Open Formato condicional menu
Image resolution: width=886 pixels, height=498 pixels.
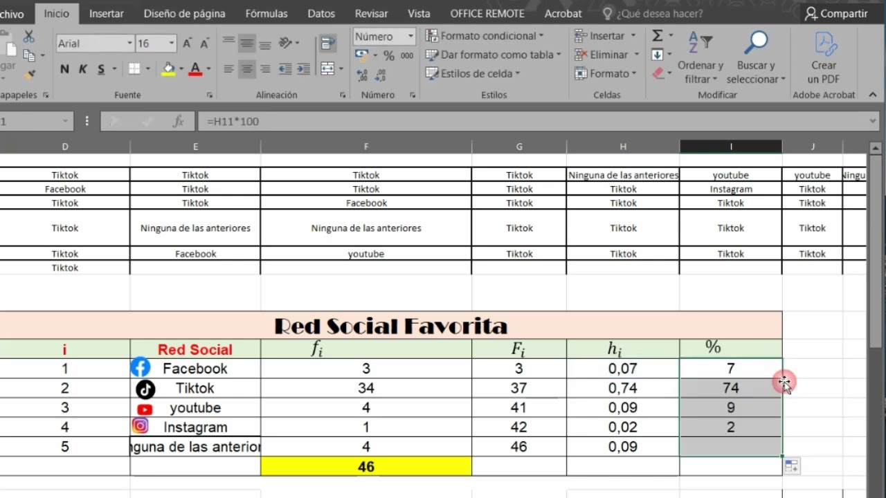(485, 36)
